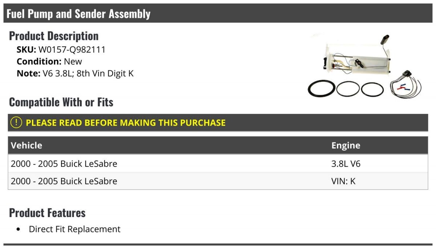
Task: Open the fuel pump product image
Action: pyautogui.click(x=364, y=66)
